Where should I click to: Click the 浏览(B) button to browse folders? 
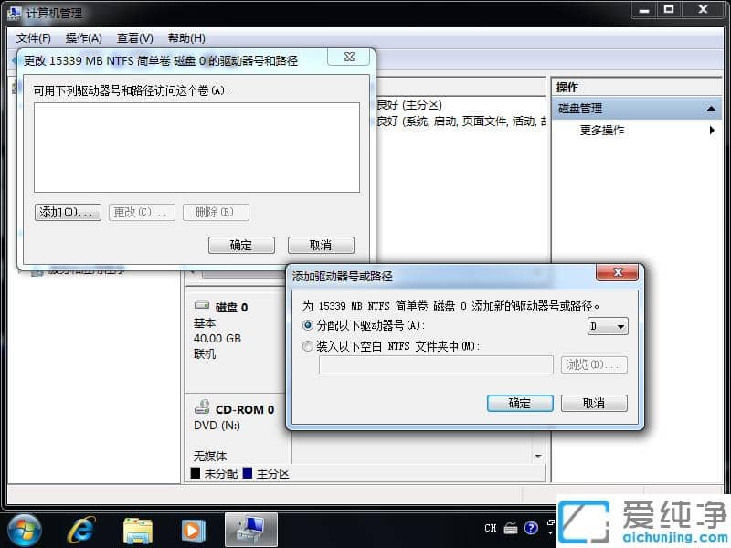pos(594,364)
